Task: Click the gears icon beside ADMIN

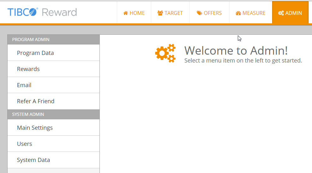Action: [281, 13]
